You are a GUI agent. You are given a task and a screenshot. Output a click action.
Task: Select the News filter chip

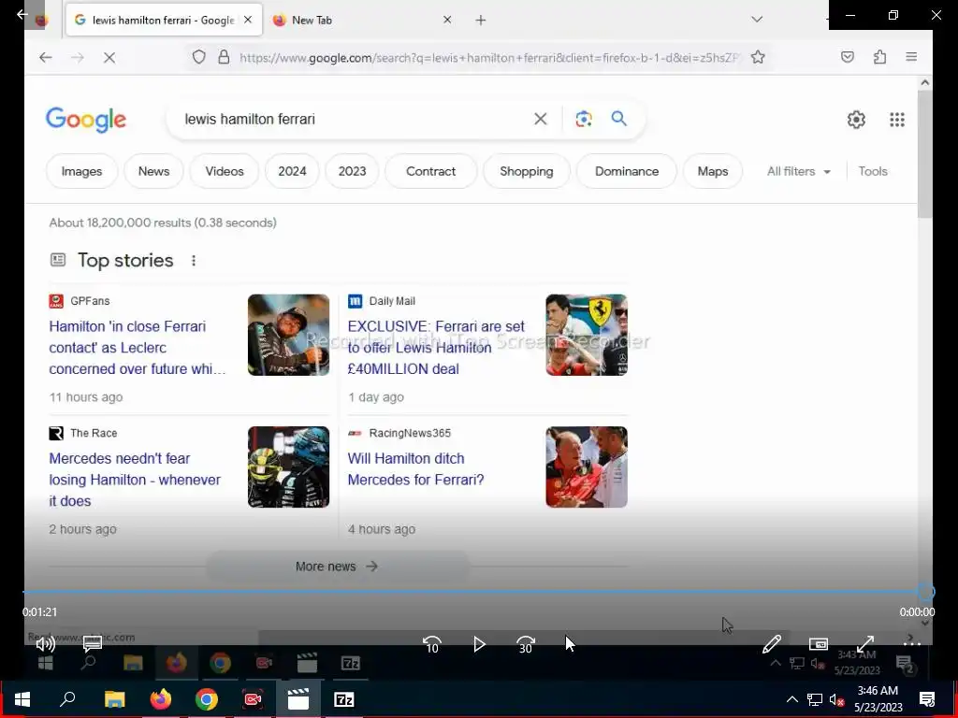pyautogui.click(x=153, y=172)
